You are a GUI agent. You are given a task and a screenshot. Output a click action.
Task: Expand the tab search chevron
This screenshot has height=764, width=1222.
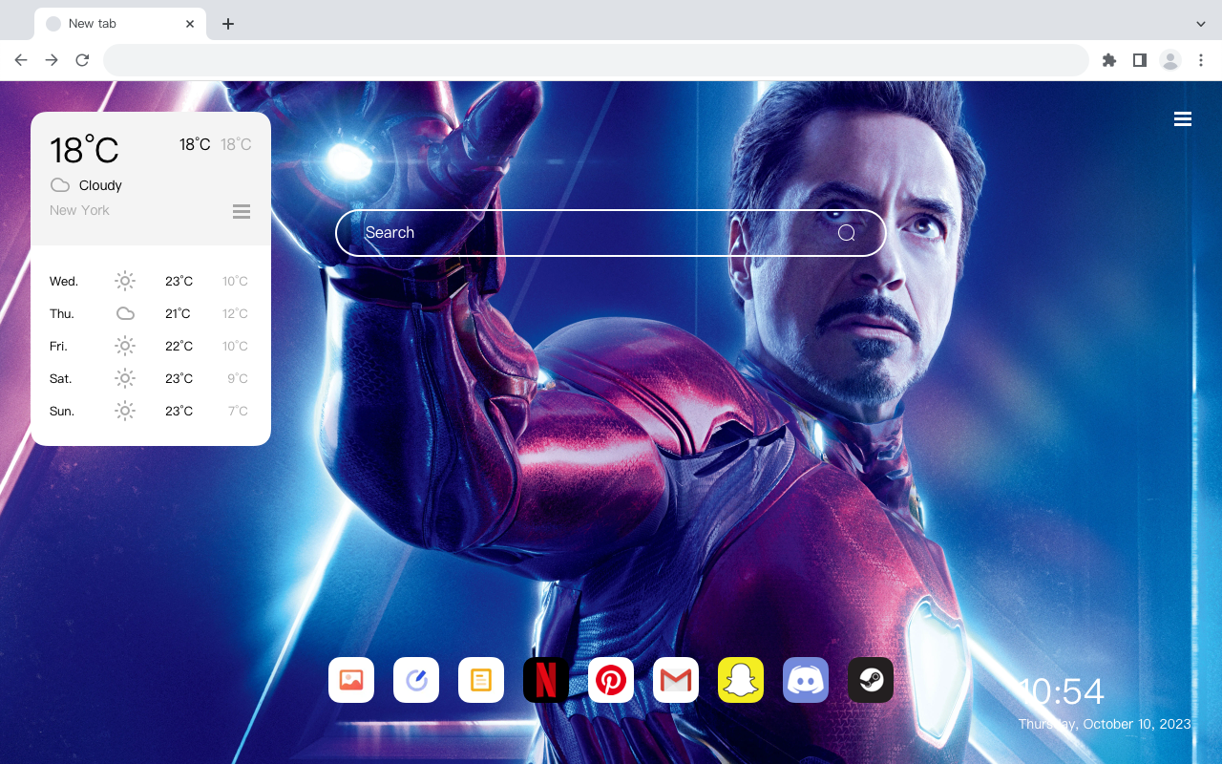click(1201, 24)
